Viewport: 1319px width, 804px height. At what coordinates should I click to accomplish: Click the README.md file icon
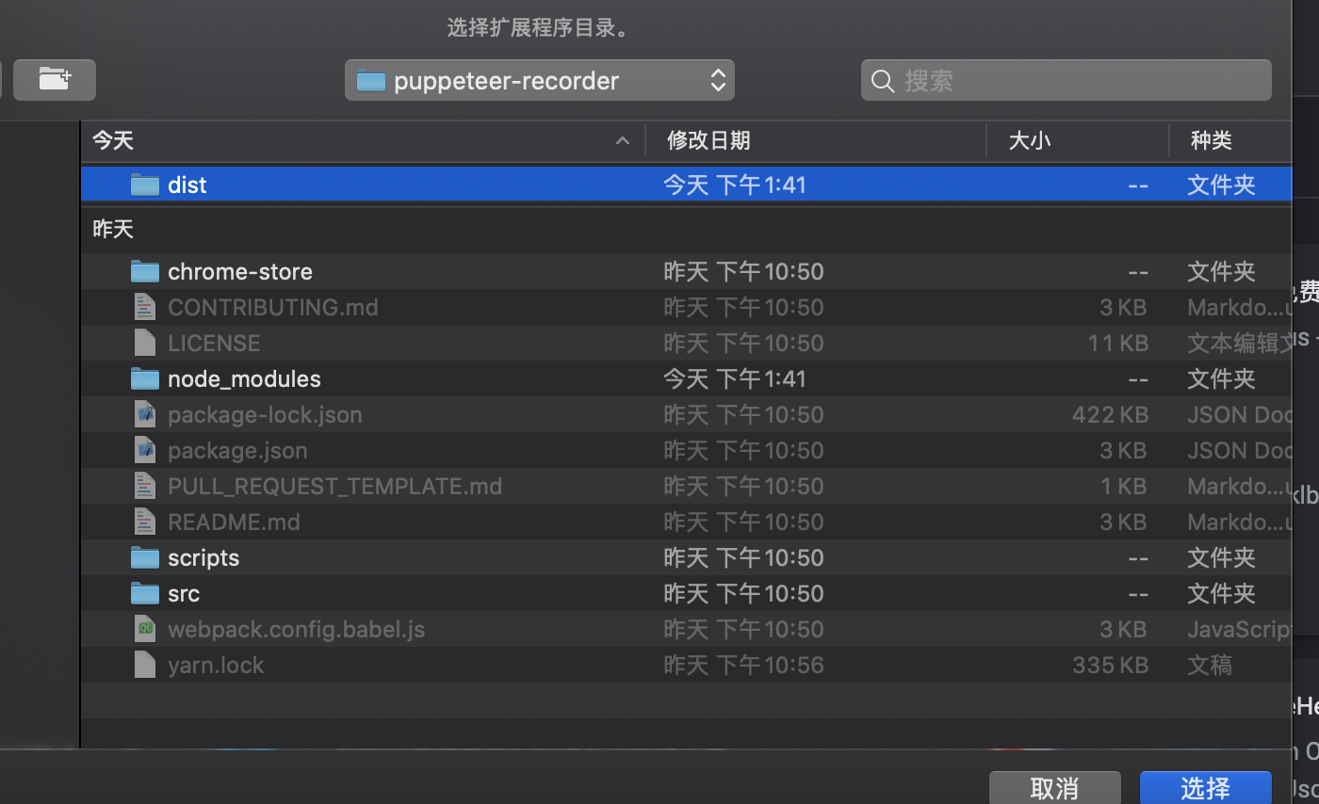(144, 522)
